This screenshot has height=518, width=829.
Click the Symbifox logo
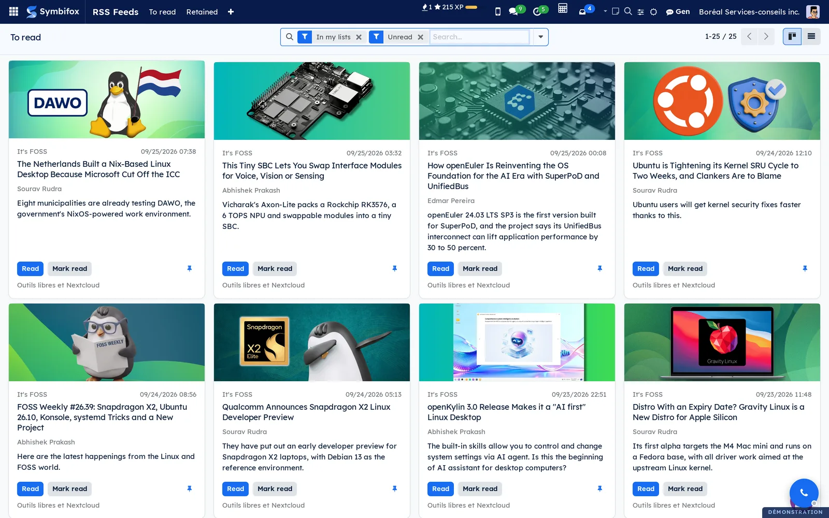(x=53, y=11)
